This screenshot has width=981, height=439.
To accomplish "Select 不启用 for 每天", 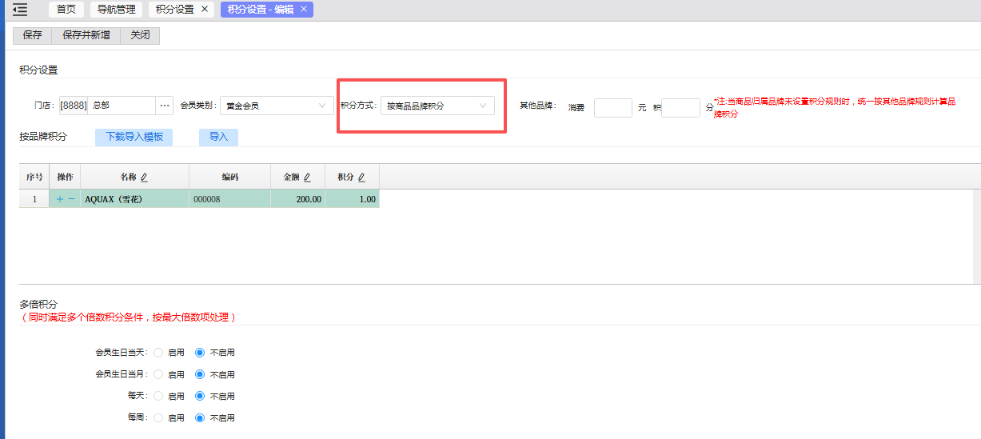I will [x=200, y=396].
